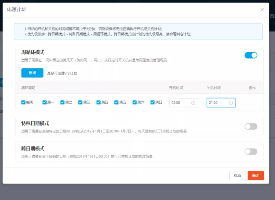This screenshot has width=275, height=200.
Task: Deselect the 周六 checkbox
Action: tap(135, 102)
